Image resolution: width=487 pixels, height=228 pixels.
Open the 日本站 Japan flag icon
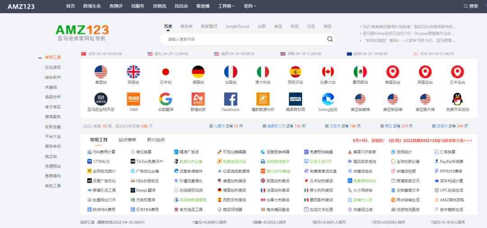point(165,72)
